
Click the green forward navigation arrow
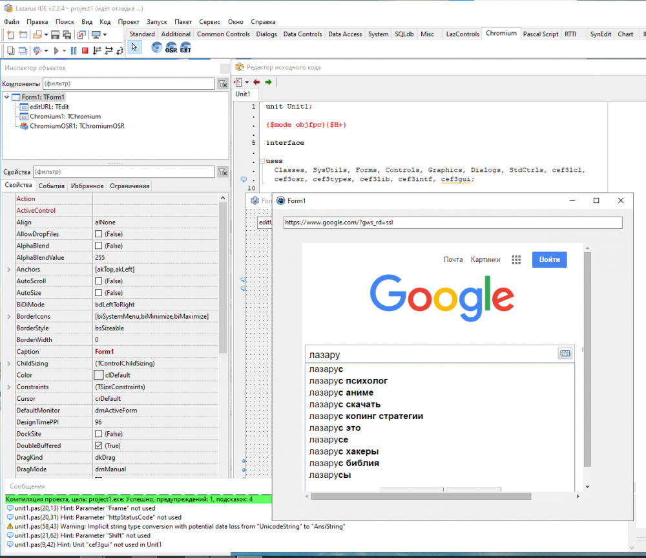pyautogui.click(x=268, y=82)
